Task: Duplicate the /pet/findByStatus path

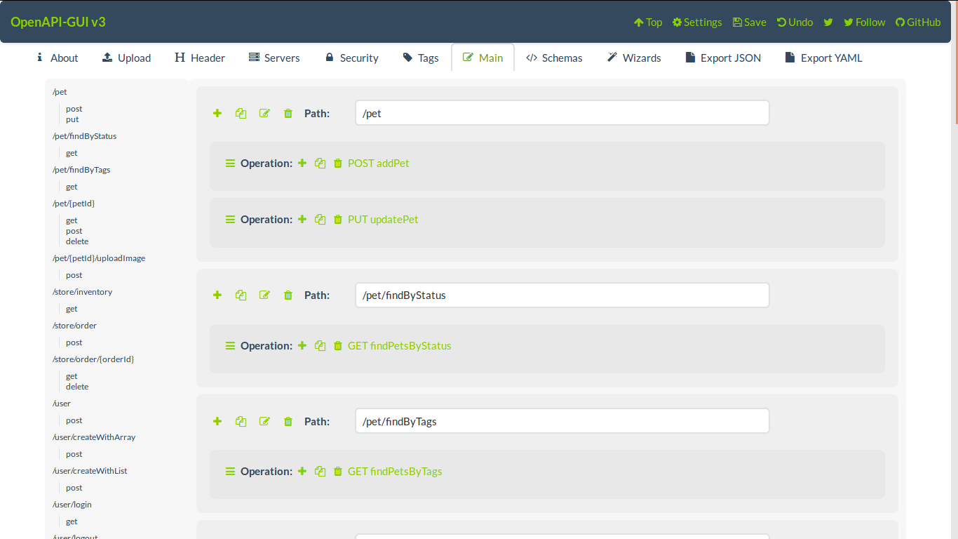Action: tap(241, 295)
